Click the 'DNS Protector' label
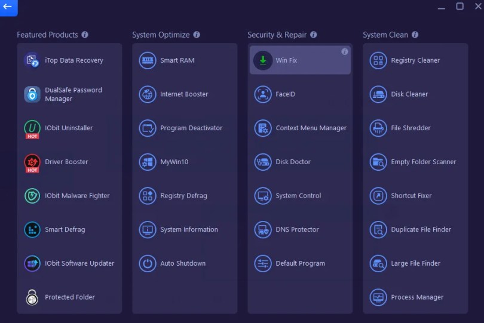The height and width of the screenshot is (323, 484). 297,229
